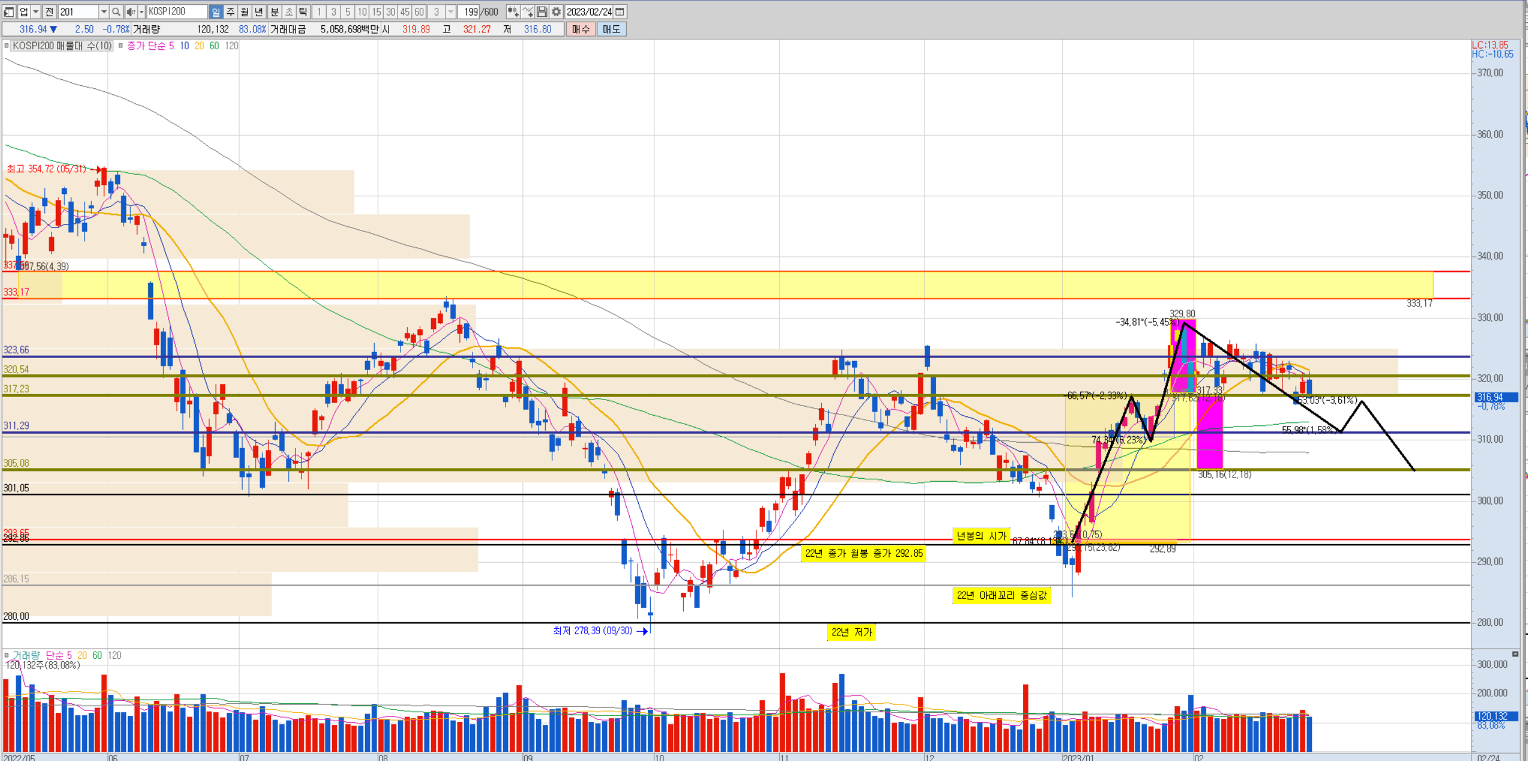Click the LC:13.85 indicator text
This screenshot has width=1528, height=761.
coord(1490,45)
